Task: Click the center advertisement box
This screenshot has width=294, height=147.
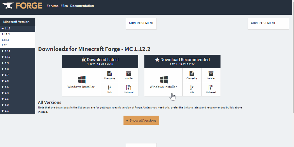Action: pos(141,24)
